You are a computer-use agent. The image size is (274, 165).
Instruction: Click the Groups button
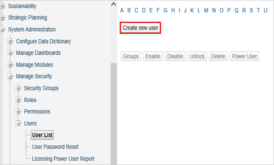point(131,56)
